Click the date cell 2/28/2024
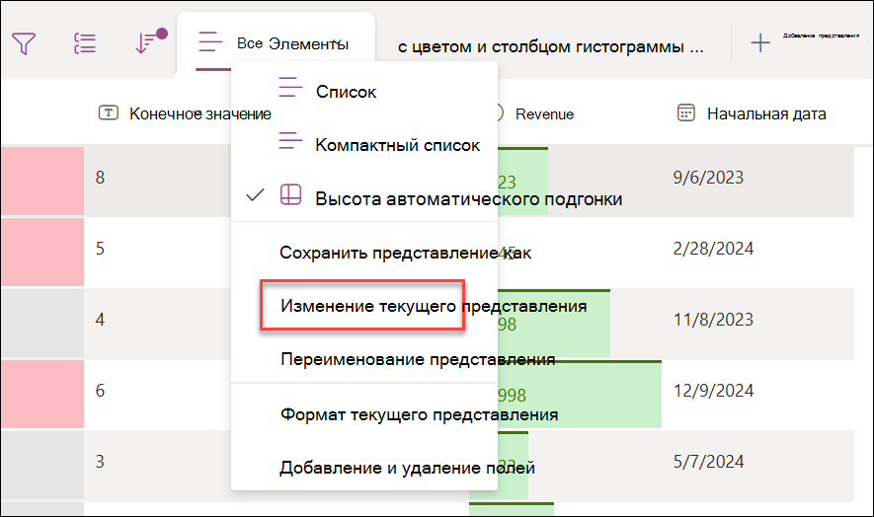 (713, 248)
